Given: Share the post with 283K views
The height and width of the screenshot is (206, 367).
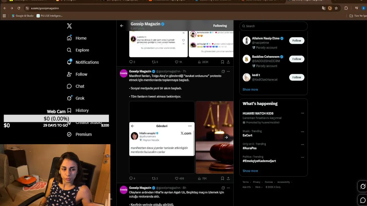Looking at the screenshot, I should tap(228, 62).
